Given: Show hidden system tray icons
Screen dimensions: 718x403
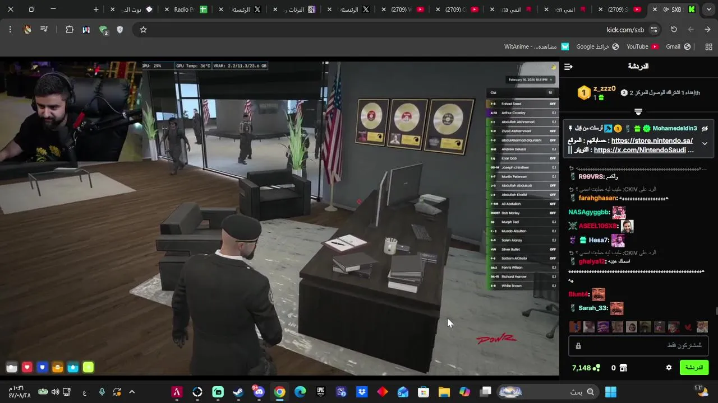Looking at the screenshot, I should 132,392.
